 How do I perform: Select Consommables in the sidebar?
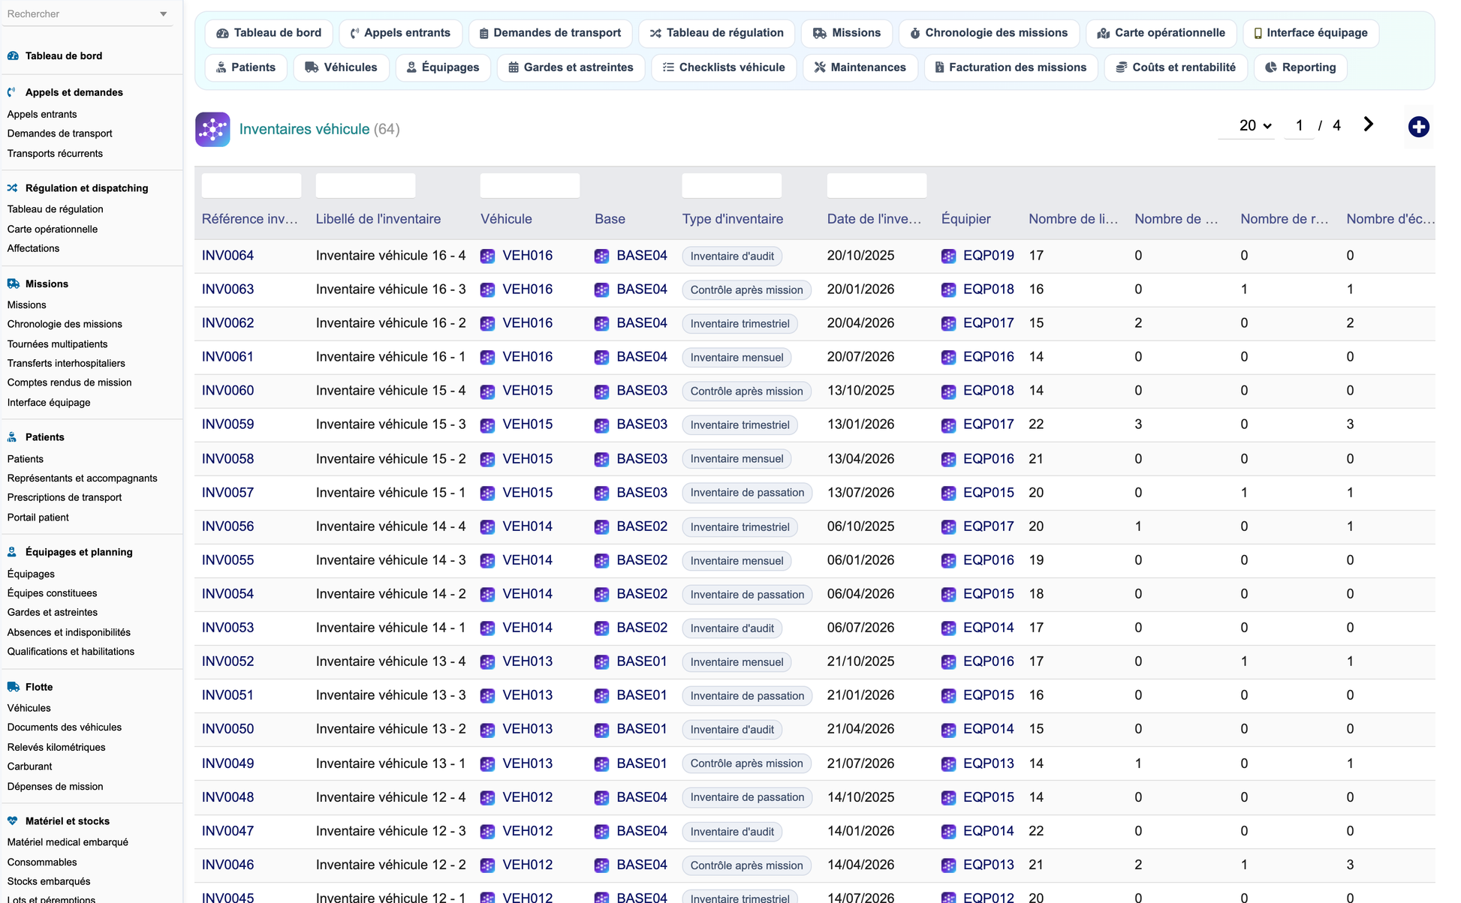point(42,862)
